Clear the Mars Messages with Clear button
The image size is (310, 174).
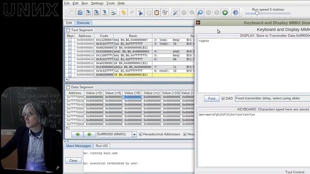(73, 160)
